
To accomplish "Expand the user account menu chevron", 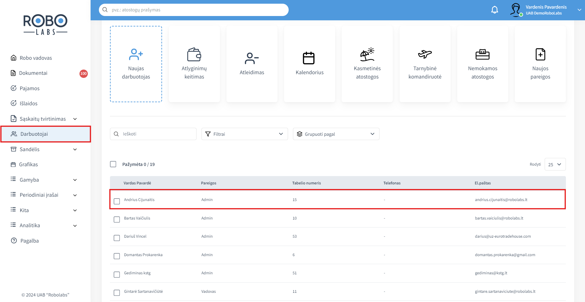I will click(x=579, y=10).
